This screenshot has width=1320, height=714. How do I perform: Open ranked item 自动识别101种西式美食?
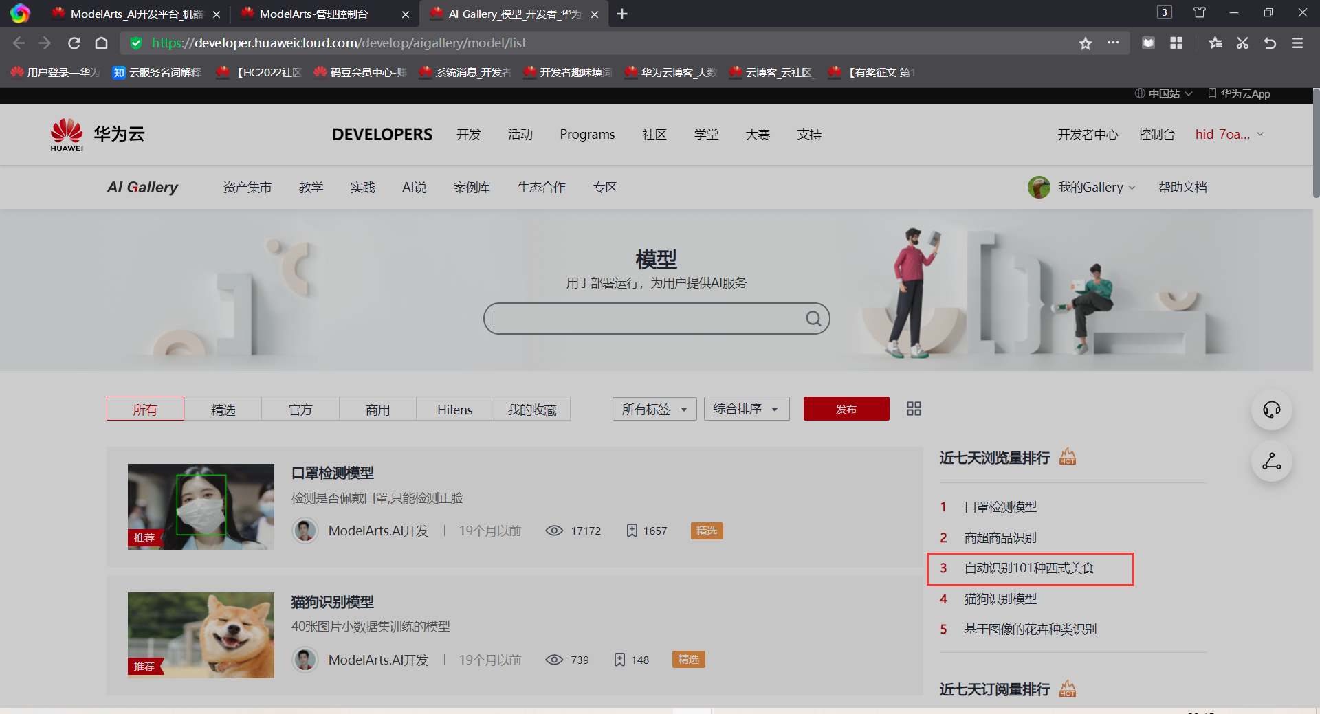pos(1029,568)
